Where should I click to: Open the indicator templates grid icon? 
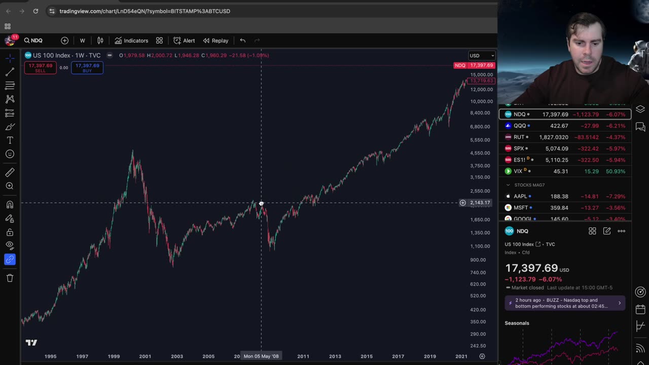click(x=159, y=41)
